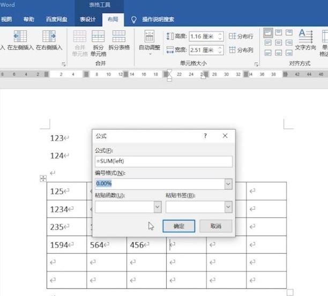328x296 pixels.
Task: Select Align Bottom Center alignment icon
Action: tap(278, 53)
